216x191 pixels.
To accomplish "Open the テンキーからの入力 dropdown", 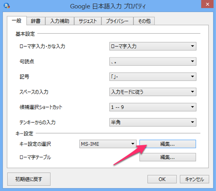I will (153, 122).
